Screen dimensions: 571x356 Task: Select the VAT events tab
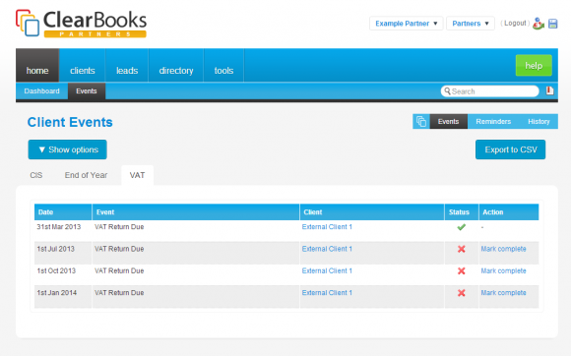click(x=137, y=175)
